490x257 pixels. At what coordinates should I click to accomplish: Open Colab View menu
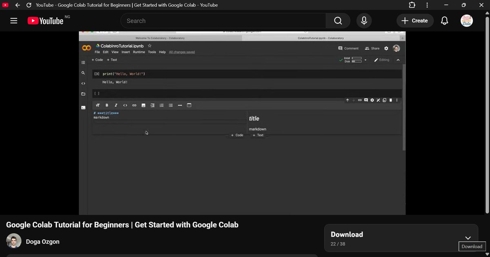115,52
